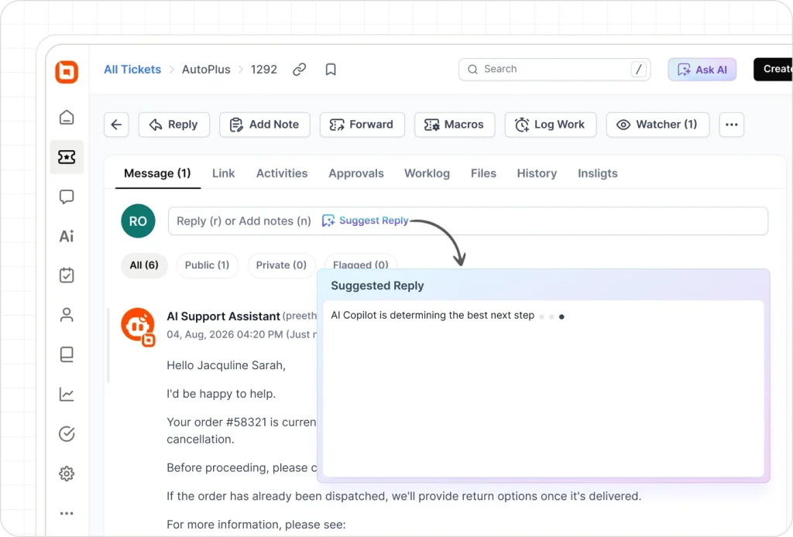
Task: Open the AutoPlus breadcrumb
Action: click(x=206, y=69)
